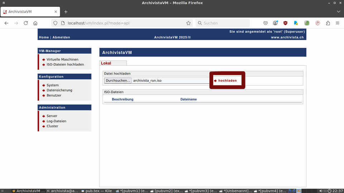Viewport: 344px width, 193px height.
Task: Click the Firefox reload button
Action: (26, 23)
